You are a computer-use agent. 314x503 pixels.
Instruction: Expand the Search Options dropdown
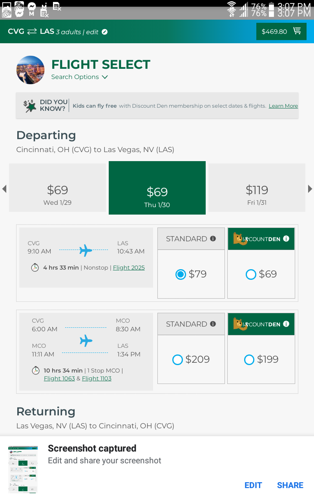pyautogui.click(x=80, y=77)
